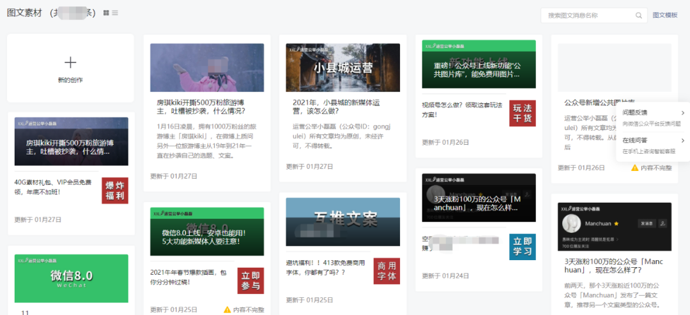The width and height of the screenshot is (690, 315).
Task: Open the 小县城运营 cover thumbnail
Action: [342, 67]
